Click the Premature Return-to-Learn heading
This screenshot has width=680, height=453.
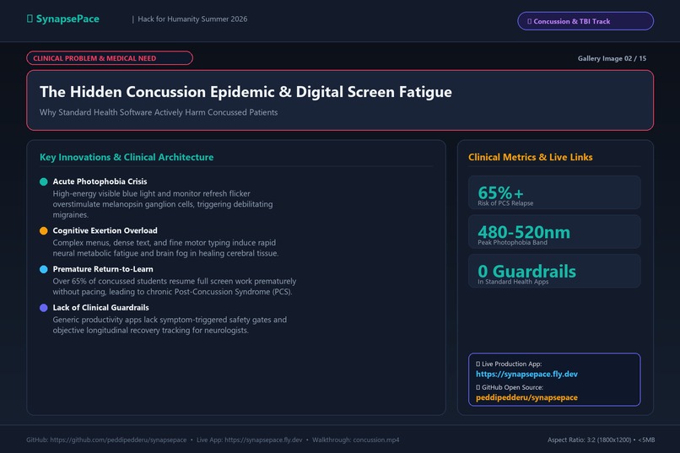pyautogui.click(x=103, y=269)
